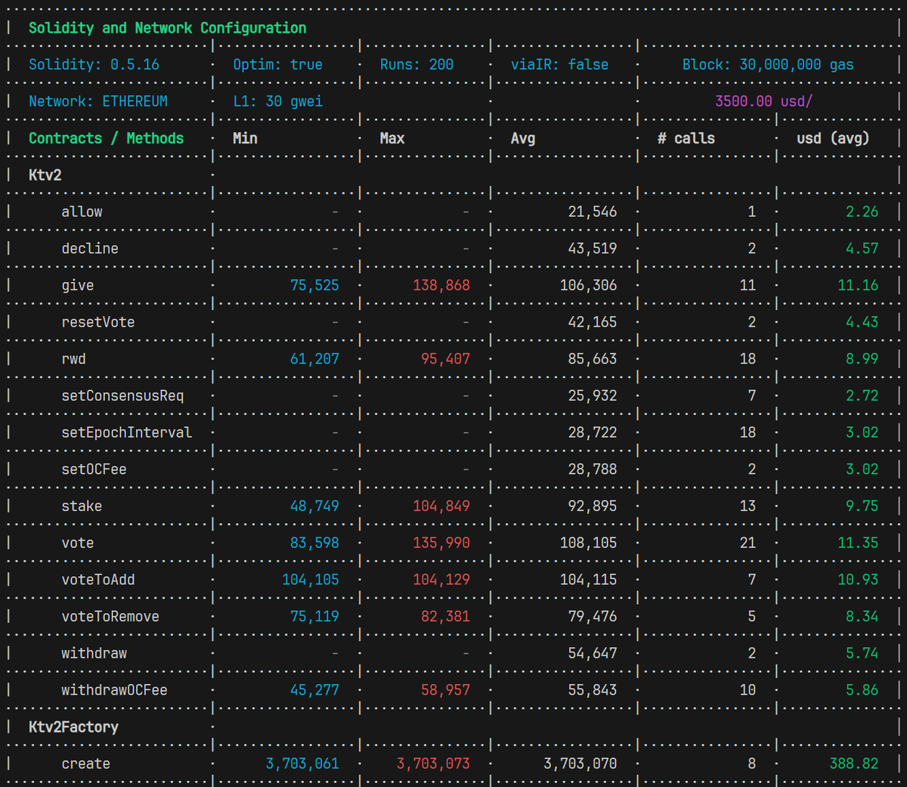
Task: Select the Ktv2Factory contract heading
Action: [x=73, y=727]
